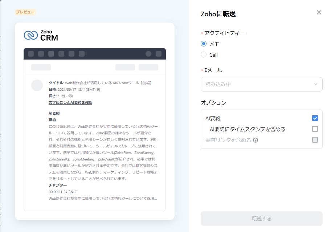Click the 長さ 13分57秒 text

[x=61, y=96]
